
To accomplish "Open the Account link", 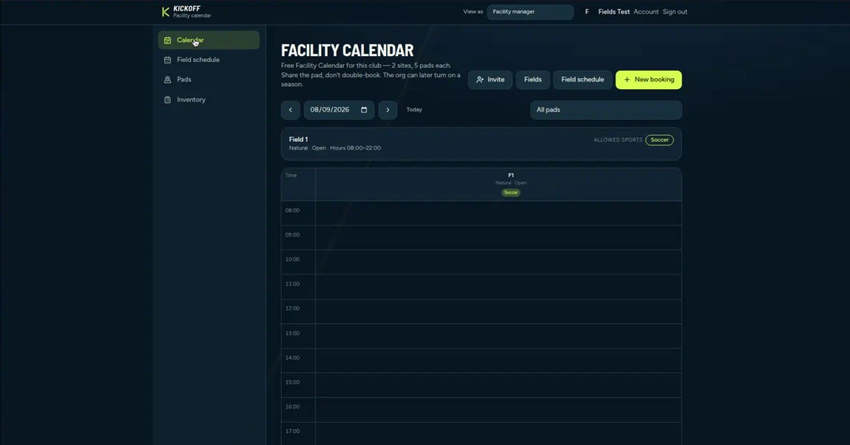I will tap(646, 12).
